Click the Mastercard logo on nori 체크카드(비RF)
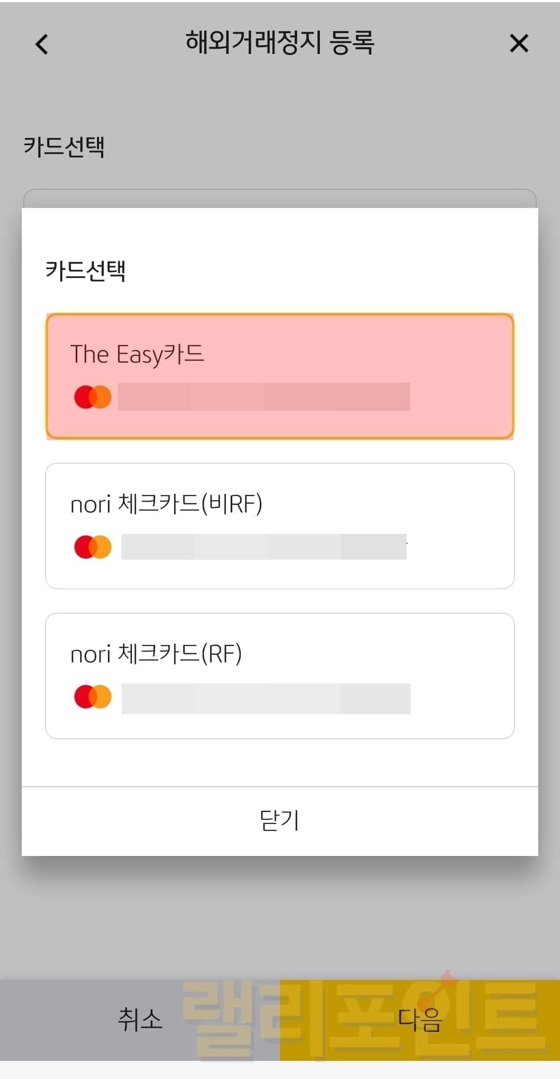The width and height of the screenshot is (560, 1079). (x=93, y=547)
